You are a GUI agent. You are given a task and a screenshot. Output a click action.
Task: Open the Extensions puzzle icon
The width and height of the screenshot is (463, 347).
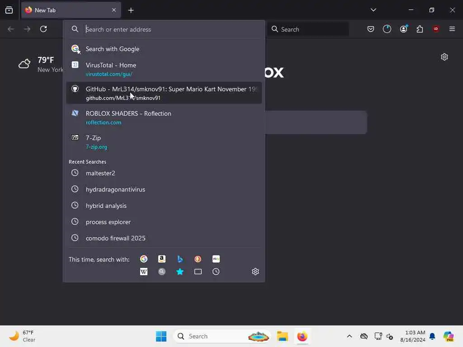[x=420, y=29]
